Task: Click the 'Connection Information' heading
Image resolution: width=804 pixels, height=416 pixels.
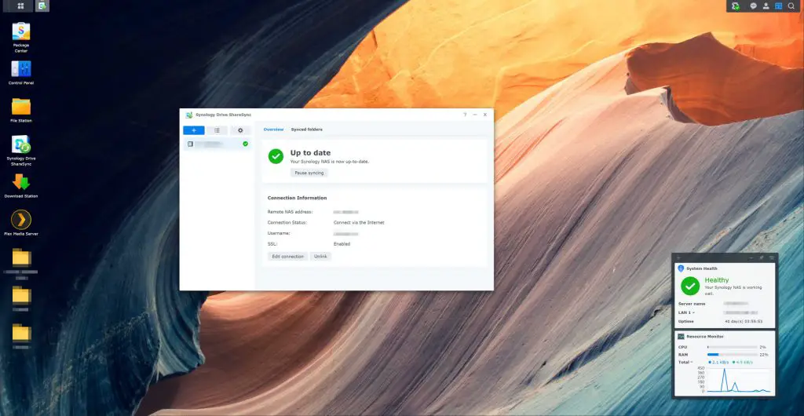Action: point(297,198)
